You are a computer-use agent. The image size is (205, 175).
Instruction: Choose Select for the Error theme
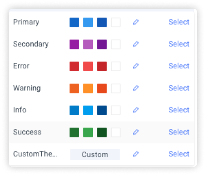179,66
